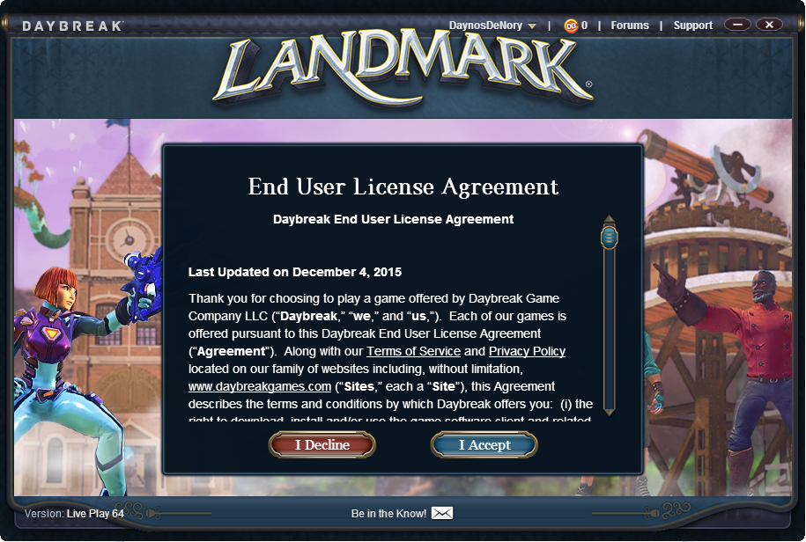Close the launcher with the X button
Viewport: 806px width, 542px height.
(769, 25)
